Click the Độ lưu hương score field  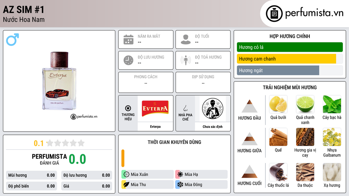(87, 175)
